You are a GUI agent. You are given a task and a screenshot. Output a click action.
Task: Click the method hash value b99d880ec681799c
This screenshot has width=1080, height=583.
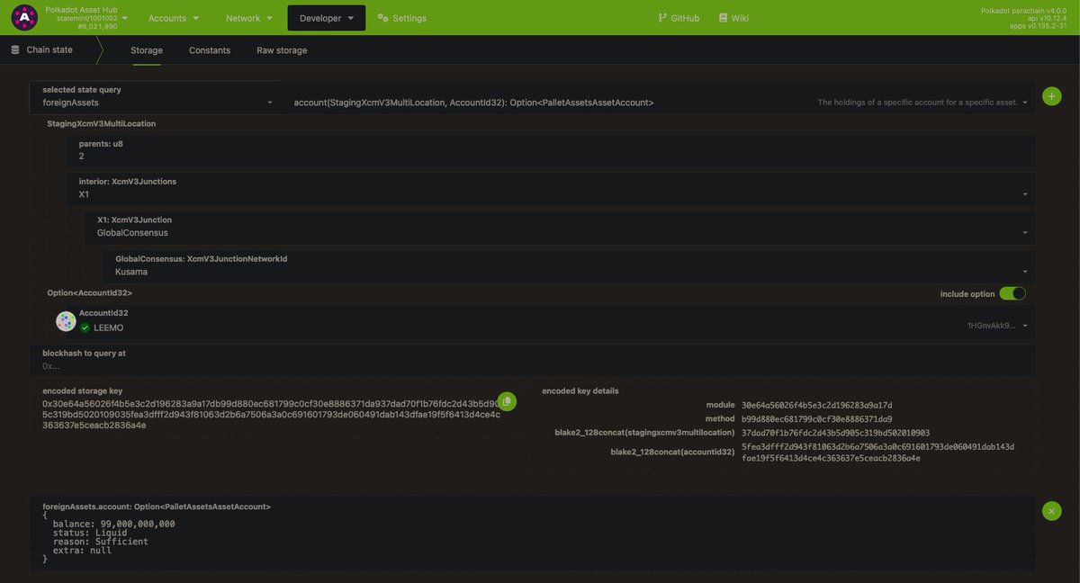pyautogui.click(x=816, y=419)
